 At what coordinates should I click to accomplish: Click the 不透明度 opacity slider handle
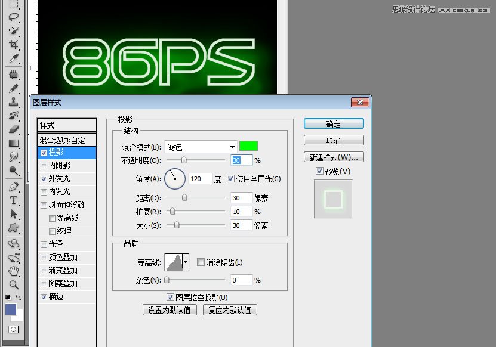tap(184, 160)
